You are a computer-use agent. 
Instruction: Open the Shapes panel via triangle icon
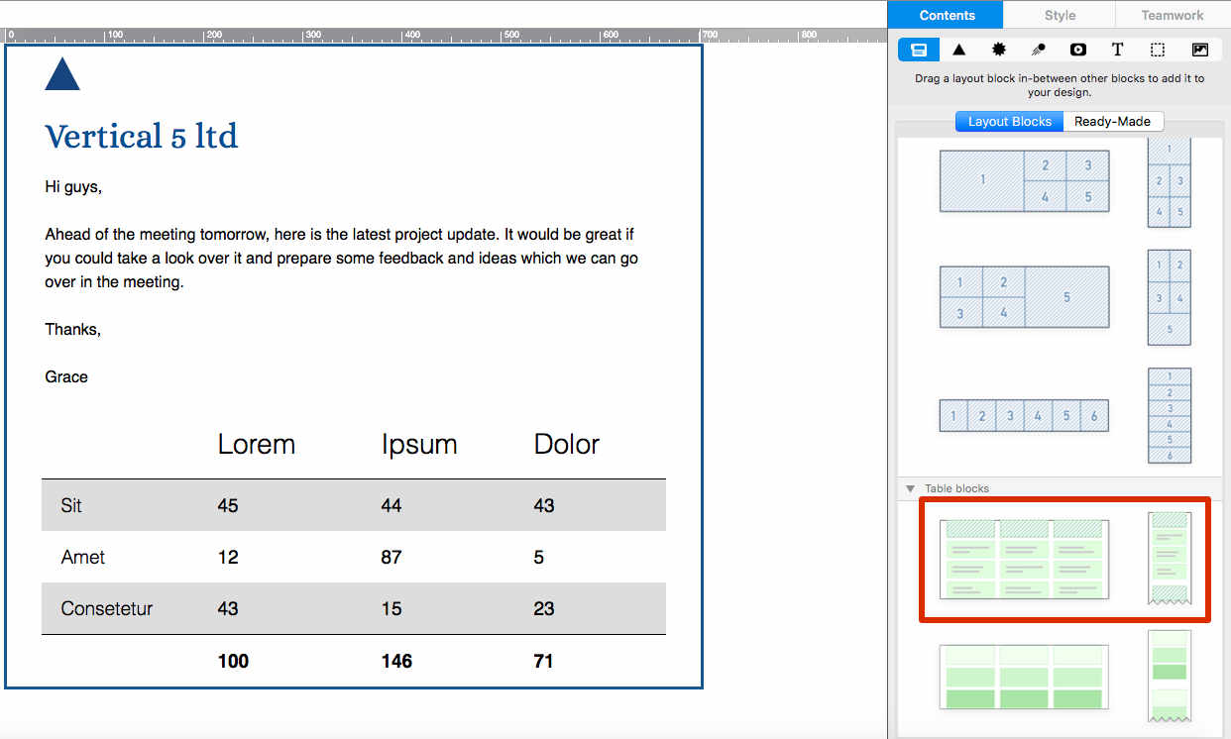[957, 49]
